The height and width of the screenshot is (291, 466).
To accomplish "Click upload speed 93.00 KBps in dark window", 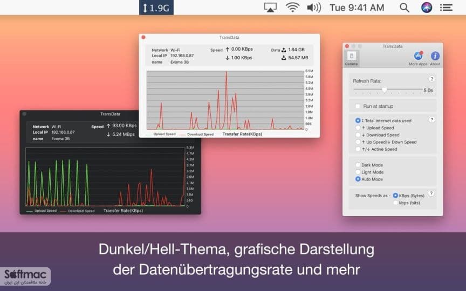I will [124, 126].
